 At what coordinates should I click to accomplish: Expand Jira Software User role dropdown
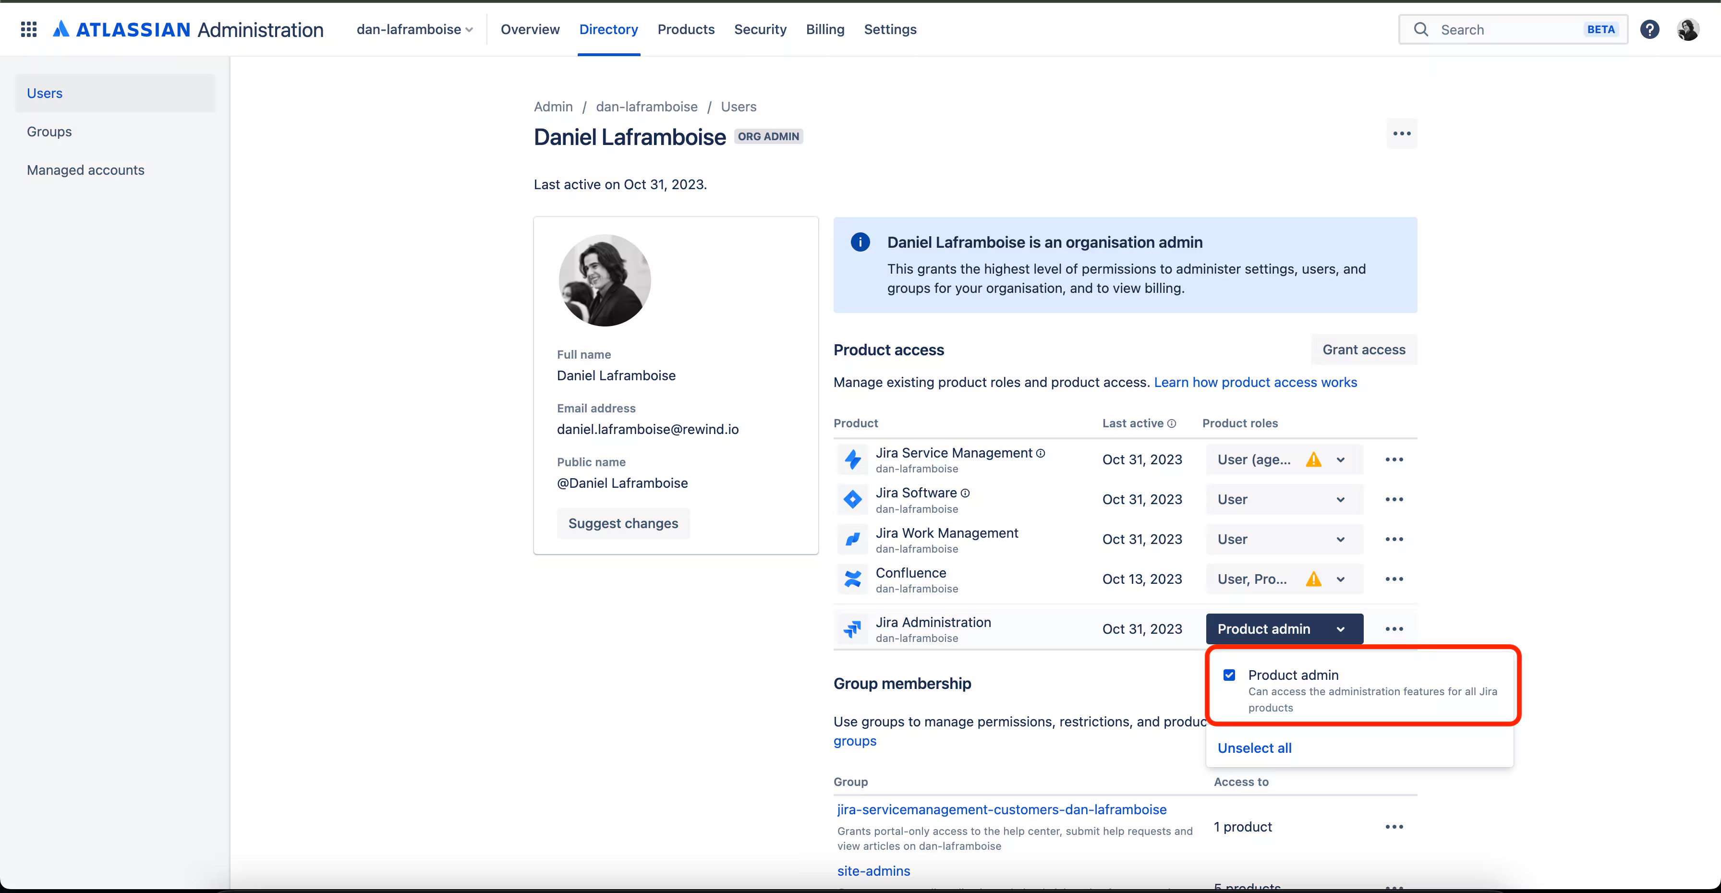1284,500
